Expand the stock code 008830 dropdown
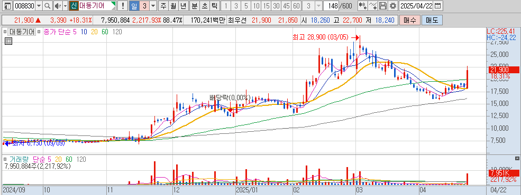The image size is (521, 195). pos(39,6)
